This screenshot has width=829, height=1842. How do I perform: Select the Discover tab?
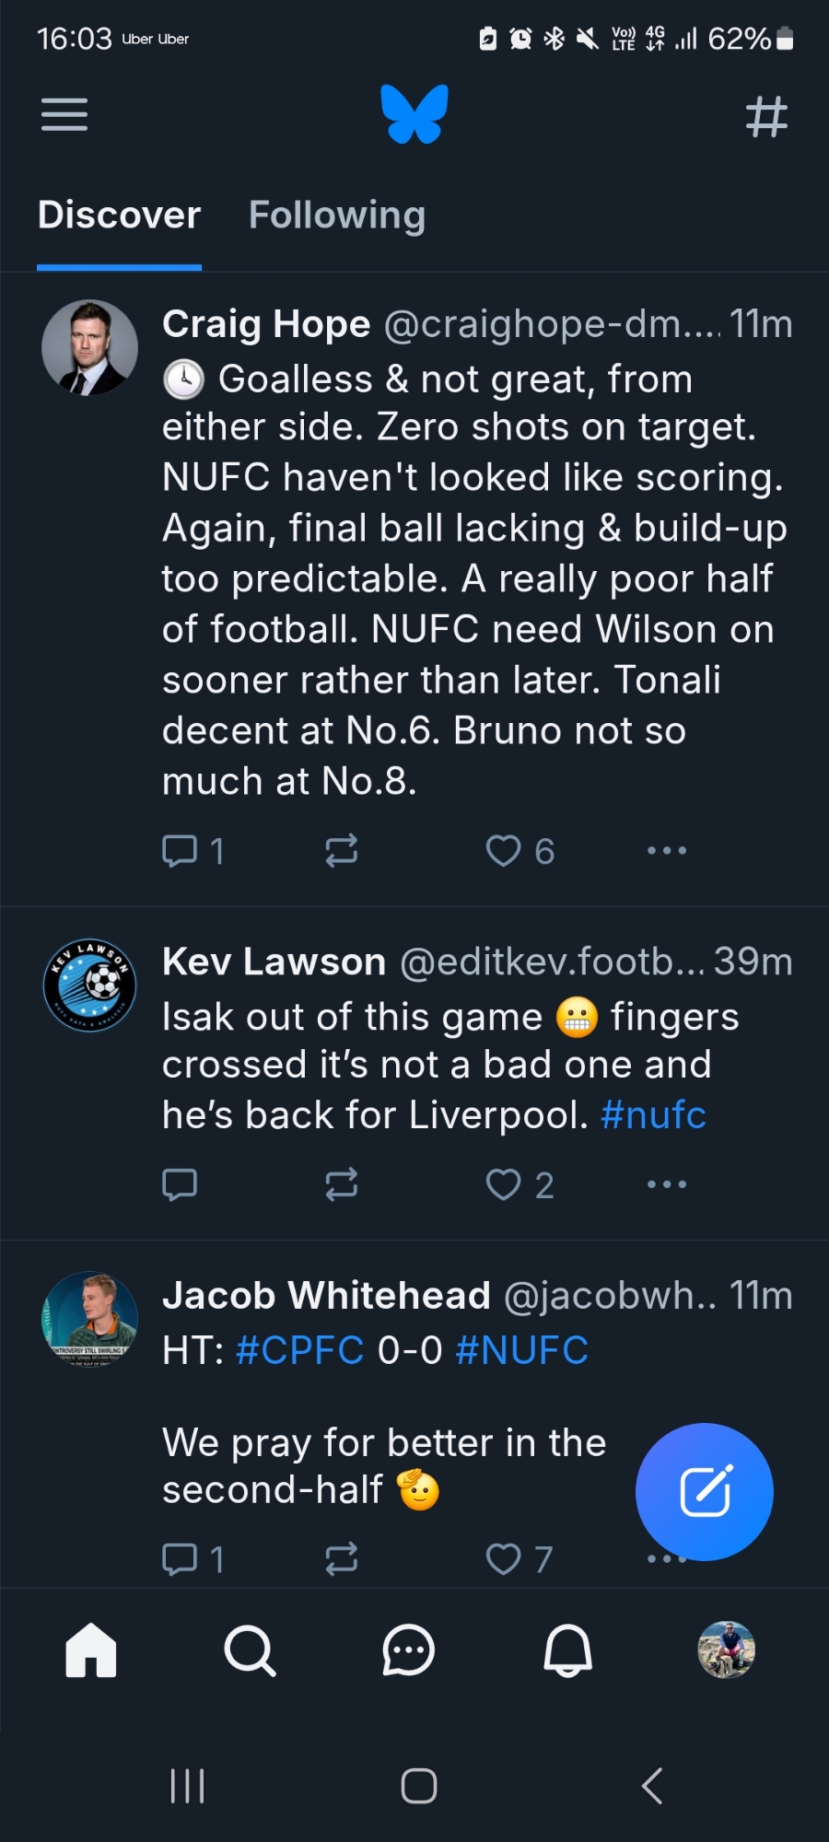(x=119, y=216)
